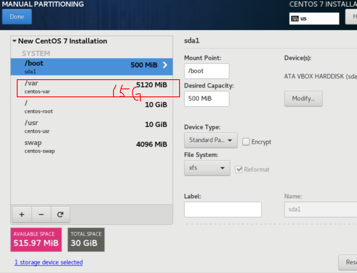This screenshot has width=357, height=273.
Task: Select the /var centos-var partition row
Action: click(x=91, y=87)
